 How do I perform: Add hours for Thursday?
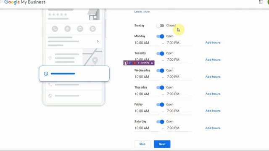[213, 94]
